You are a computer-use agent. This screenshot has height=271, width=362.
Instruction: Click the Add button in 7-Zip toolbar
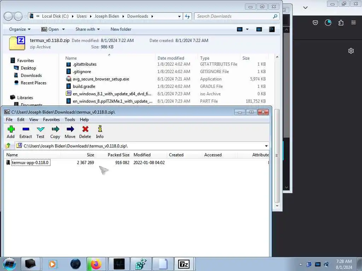[11, 132]
